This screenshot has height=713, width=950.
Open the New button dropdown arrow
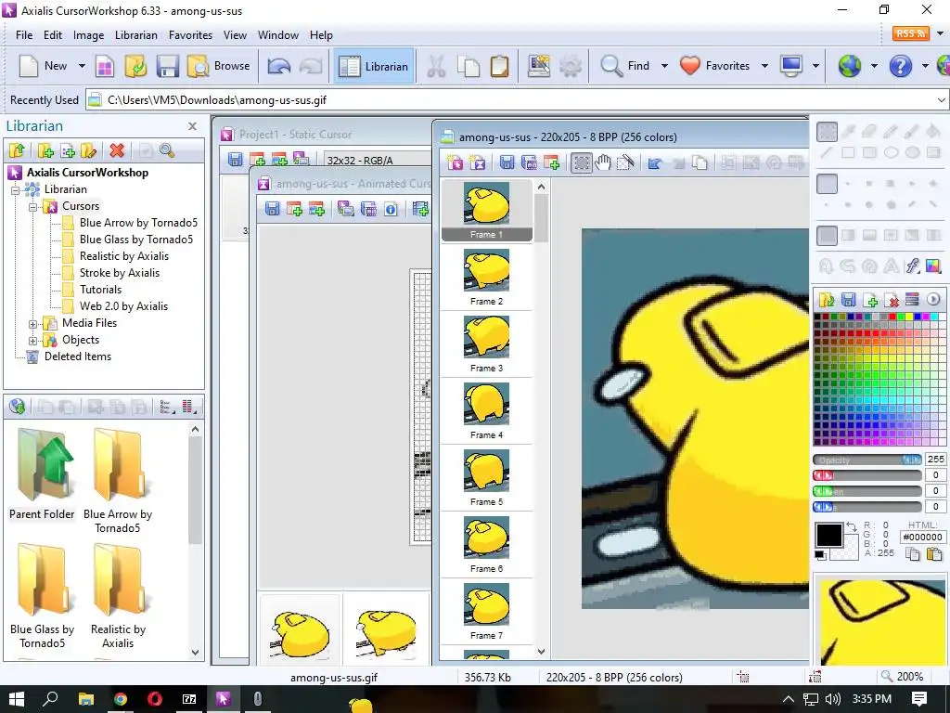82,66
